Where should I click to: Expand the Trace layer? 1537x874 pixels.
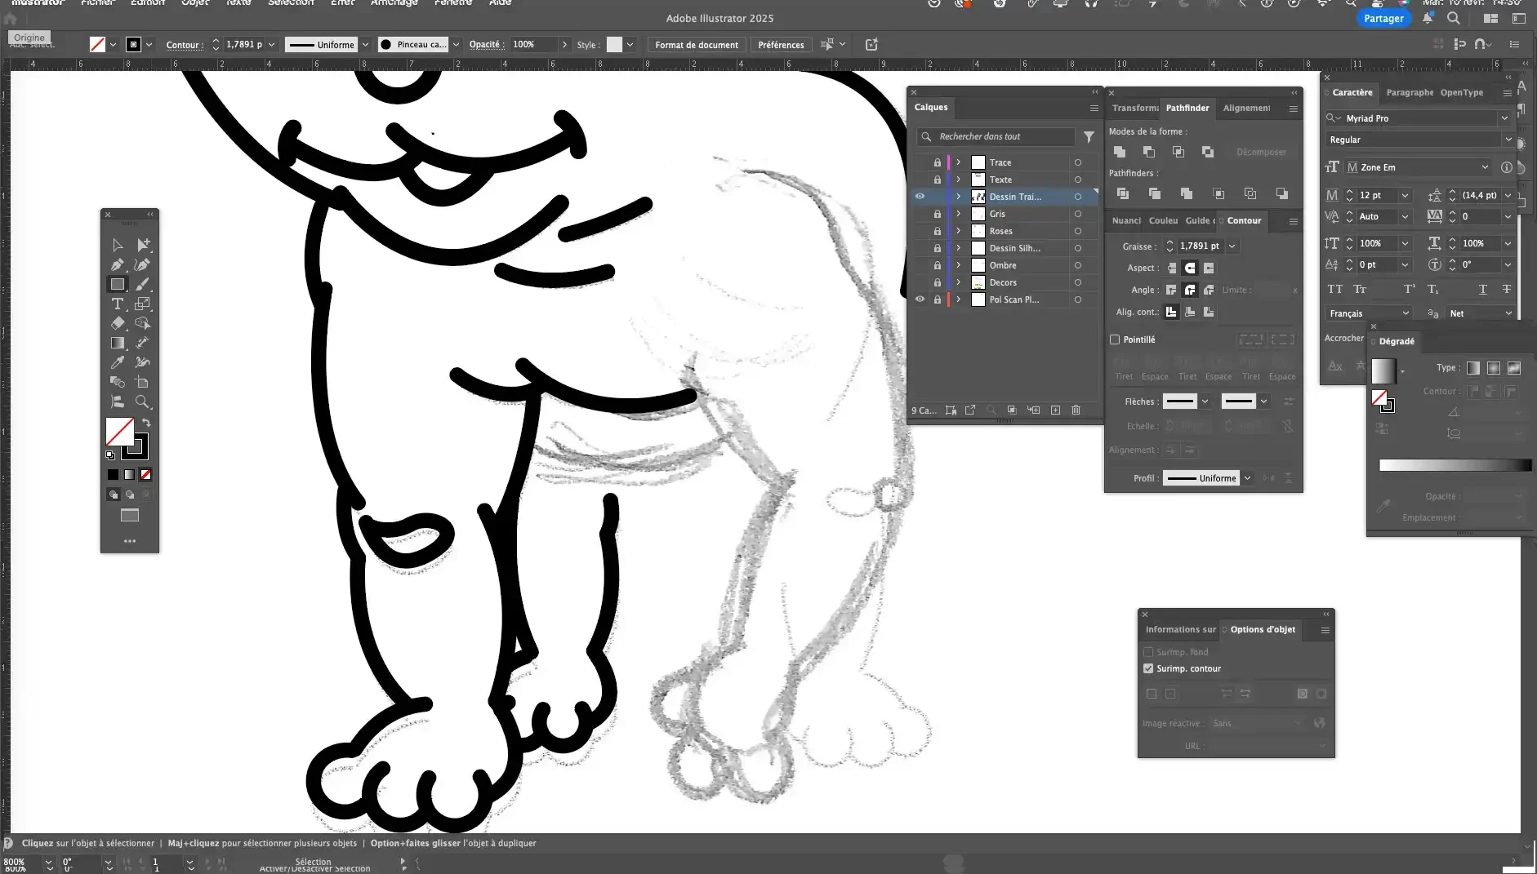point(959,162)
